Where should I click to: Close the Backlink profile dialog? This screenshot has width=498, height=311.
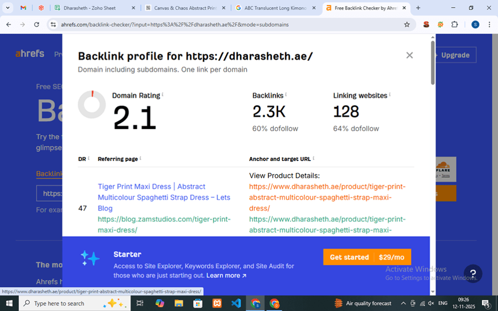click(409, 55)
